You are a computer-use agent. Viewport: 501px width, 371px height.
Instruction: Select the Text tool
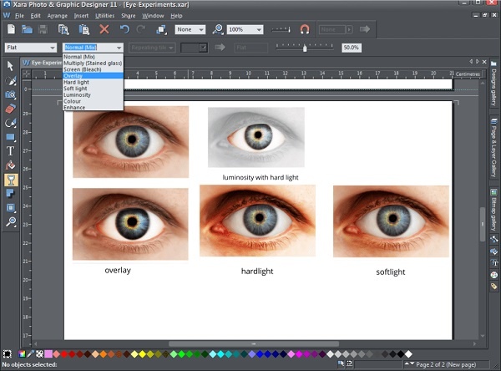pyautogui.click(x=11, y=151)
